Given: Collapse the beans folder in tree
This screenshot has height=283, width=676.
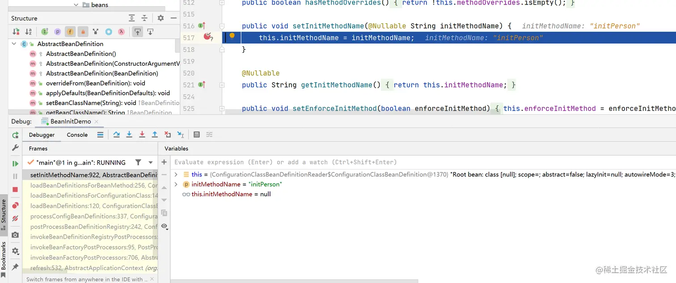Looking at the screenshot, I should (x=76, y=4).
